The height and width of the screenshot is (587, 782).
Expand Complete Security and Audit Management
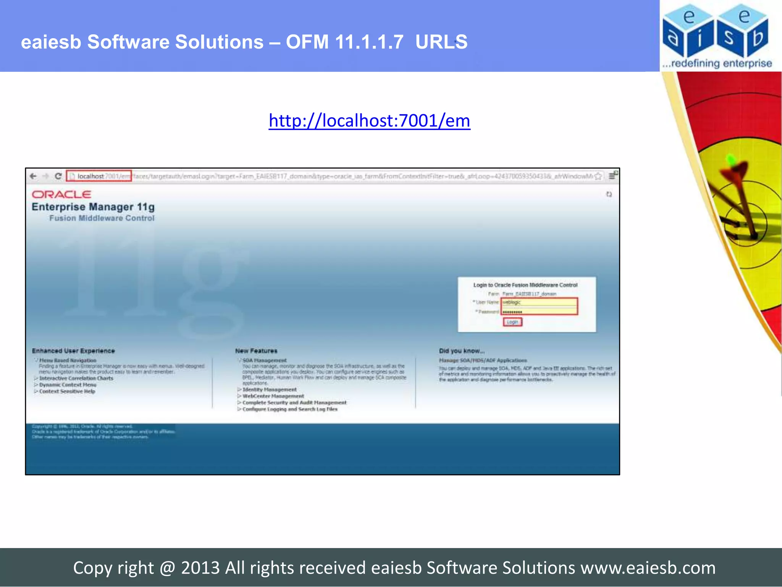(x=239, y=402)
